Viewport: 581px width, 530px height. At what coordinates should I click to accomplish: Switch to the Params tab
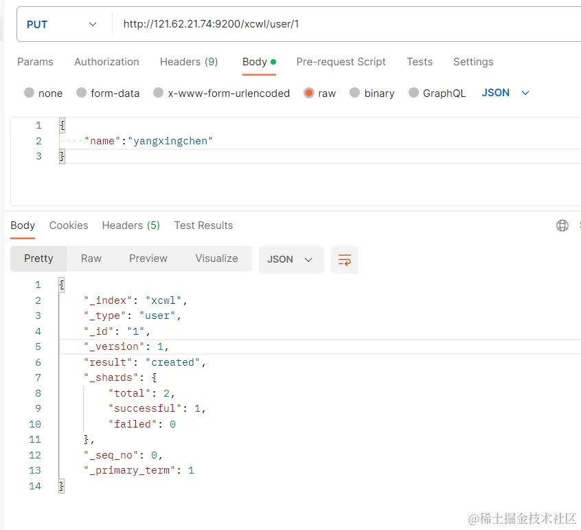35,62
